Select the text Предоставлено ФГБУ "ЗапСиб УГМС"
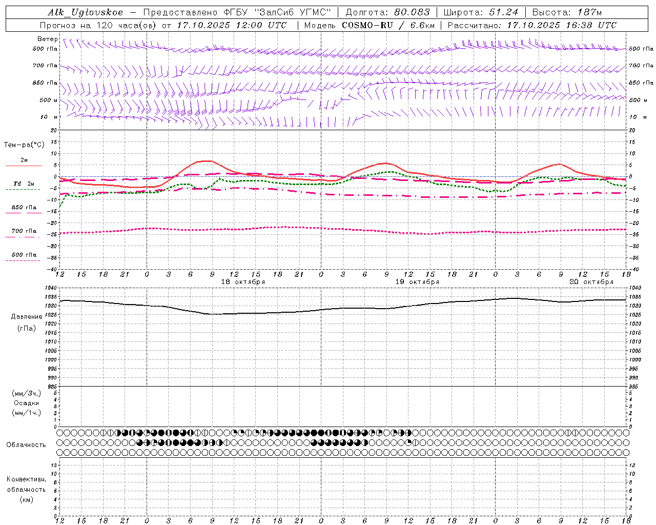The width and height of the screenshot is (656, 525). (237, 13)
